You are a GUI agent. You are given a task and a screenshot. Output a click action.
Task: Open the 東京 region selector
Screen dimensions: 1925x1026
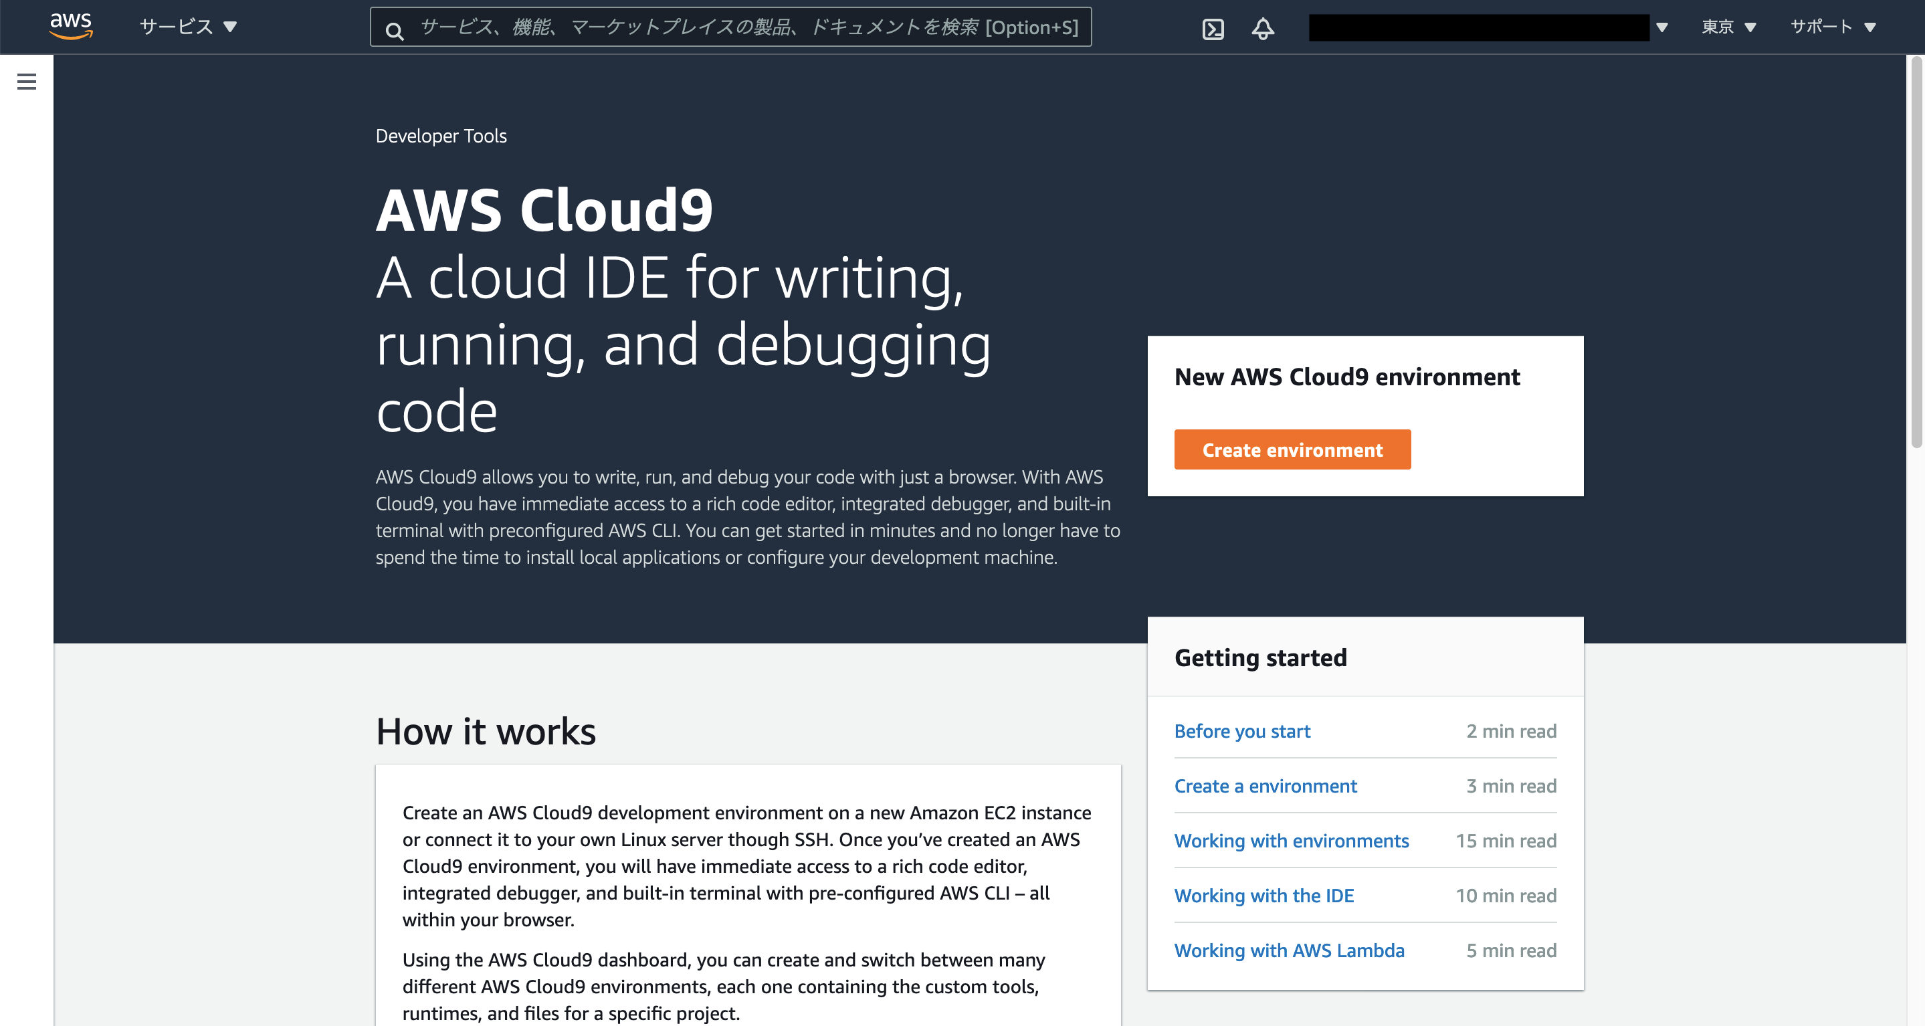(x=1728, y=27)
